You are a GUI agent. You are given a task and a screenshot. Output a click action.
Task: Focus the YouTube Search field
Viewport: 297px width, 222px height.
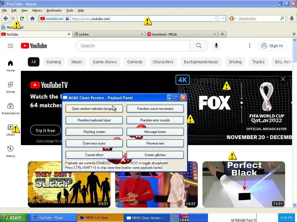(133, 46)
